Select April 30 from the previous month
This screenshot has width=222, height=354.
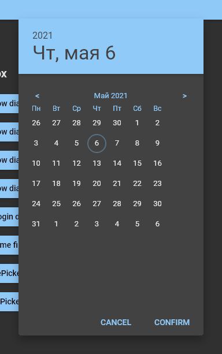click(117, 123)
